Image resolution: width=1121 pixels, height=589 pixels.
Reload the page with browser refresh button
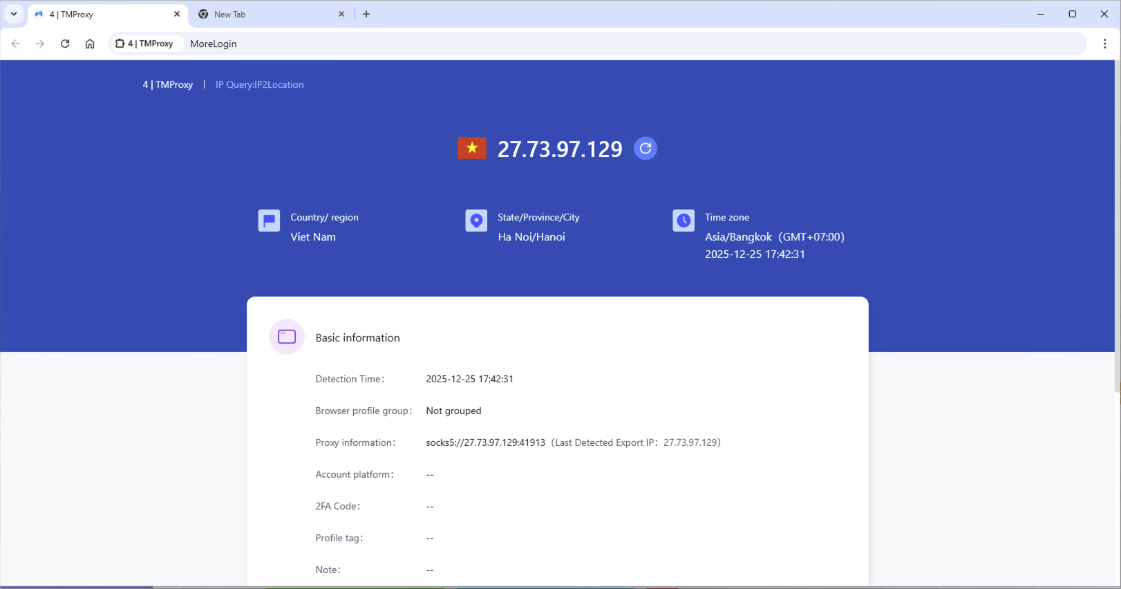[65, 44]
